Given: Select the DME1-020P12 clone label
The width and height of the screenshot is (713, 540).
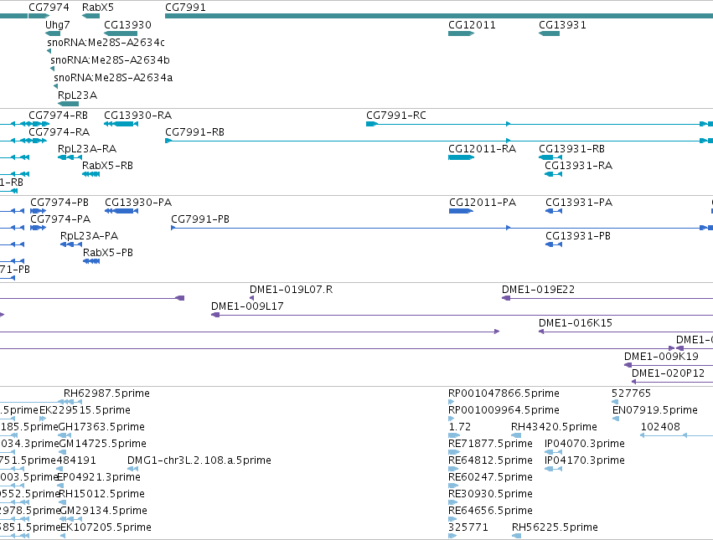Looking at the screenshot, I should tap(668, 373).
